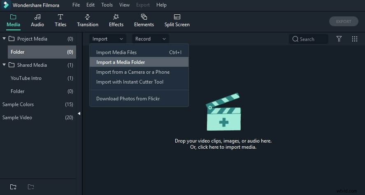
Task: Open the Help menu
Action: pyautogui.click(x=161, y=5)
